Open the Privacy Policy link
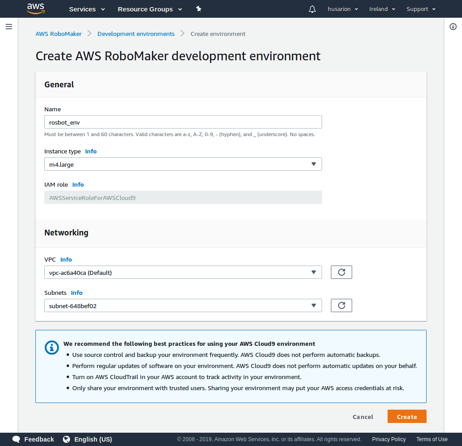 (389, 439)
